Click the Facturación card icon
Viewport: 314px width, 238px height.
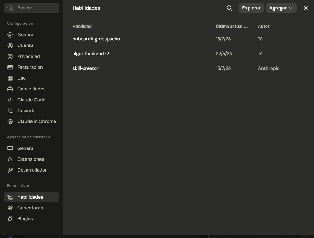tap(10, 67)
